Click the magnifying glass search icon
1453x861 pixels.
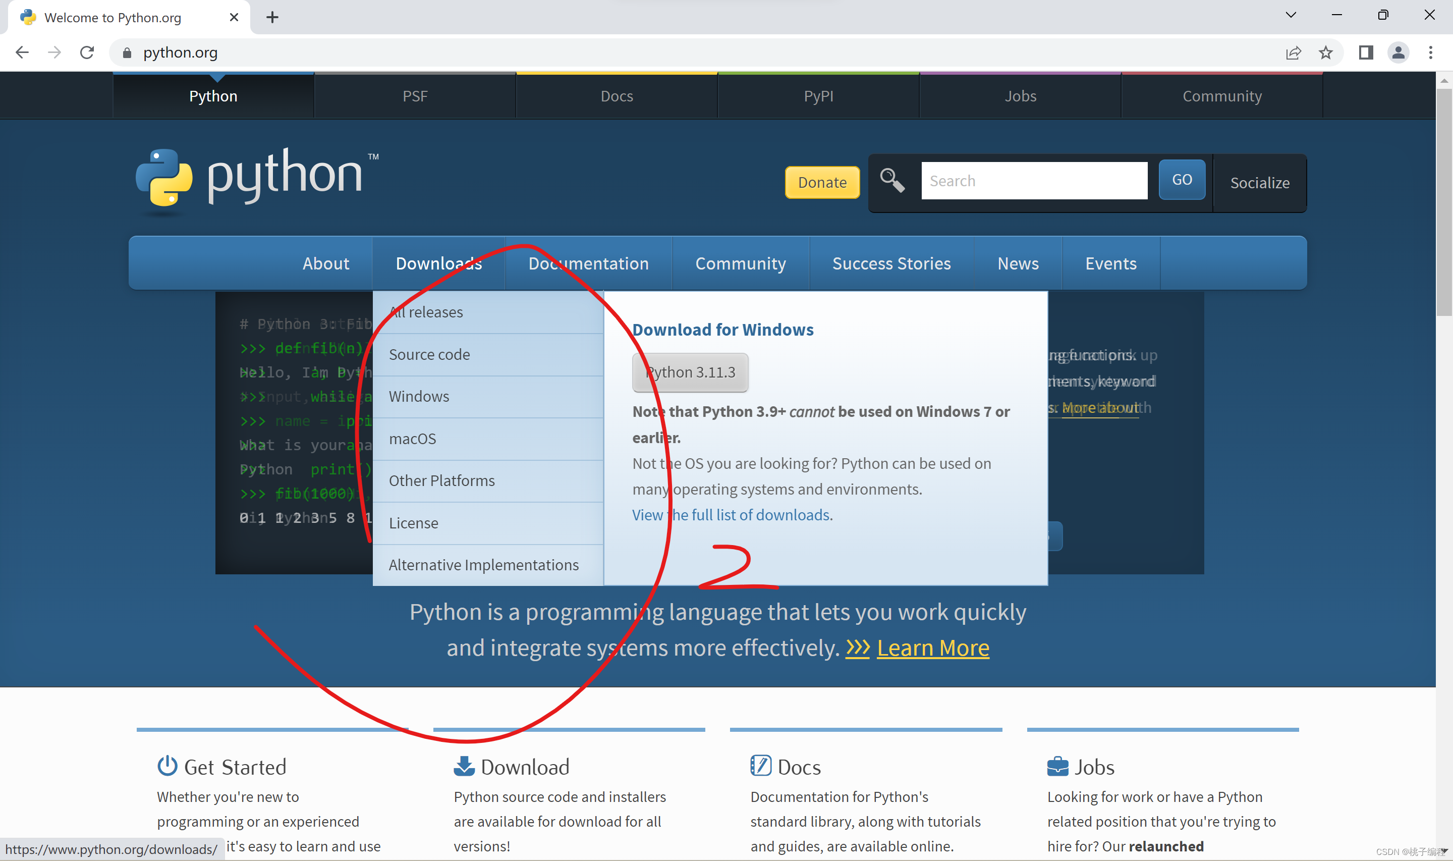coord(892,180)
